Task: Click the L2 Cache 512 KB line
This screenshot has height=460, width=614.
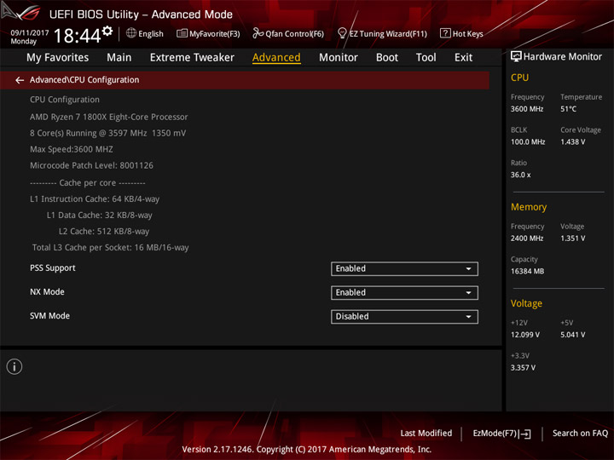Action: point(104,231)
